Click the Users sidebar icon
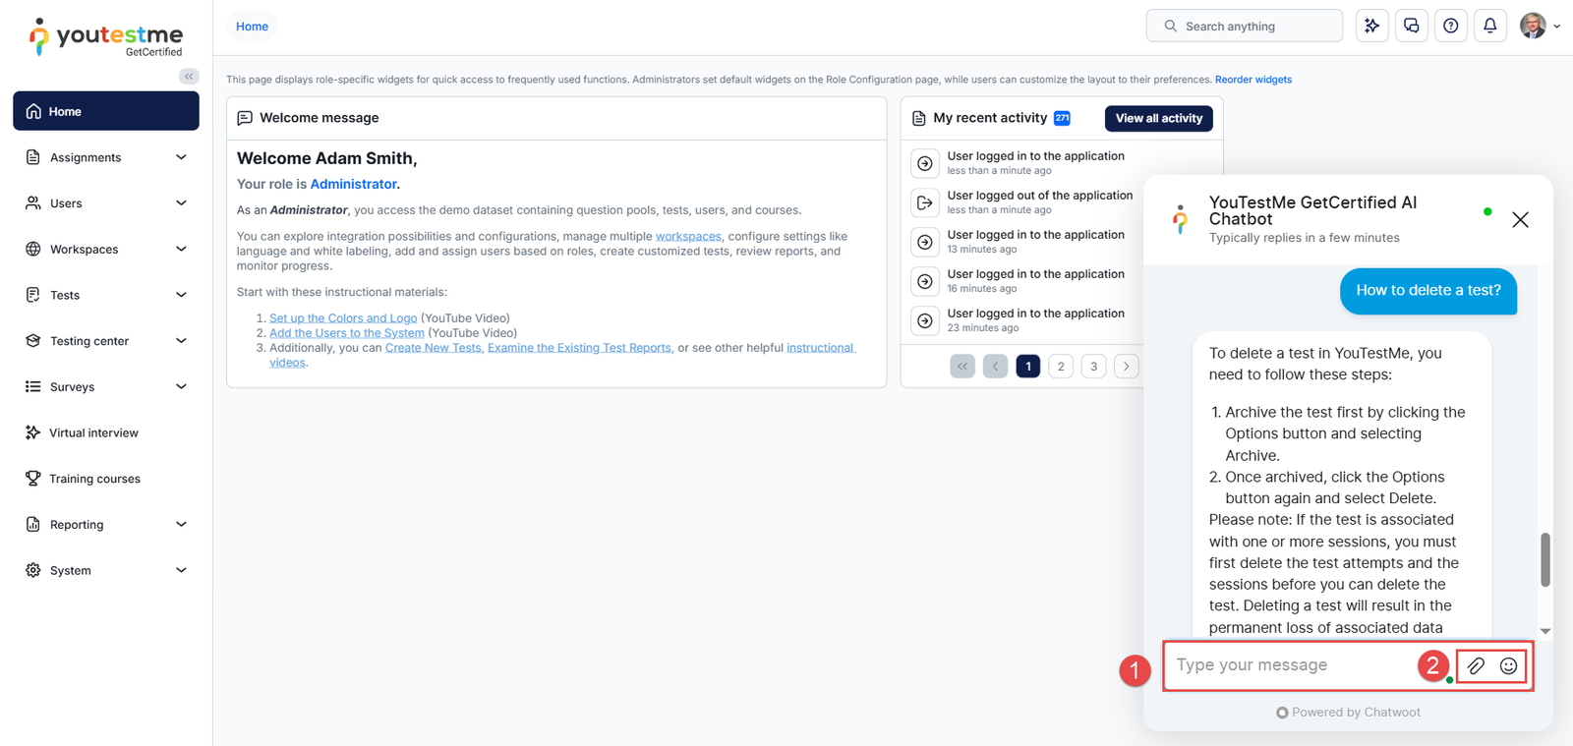Image resolution: width=1573 pixels, height=746 pixels. click(x=33, y=203)
